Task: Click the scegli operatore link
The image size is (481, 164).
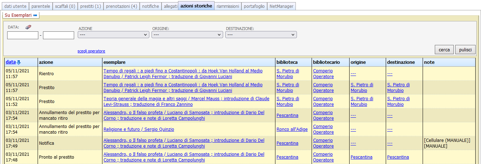Action: [x=91, y=51]
